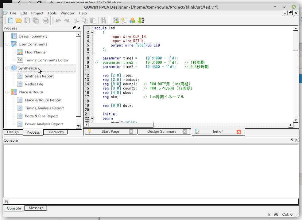Image resolution: width=302 pixels, height=220 pixels.
Task: Click the editor's horizontal scroll right arrow
Action: [x=291, y=125]
